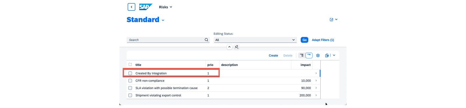Navigate into Created By Integration row arrow
Viewport: 466px width, 108px height.
coord(316,73)
